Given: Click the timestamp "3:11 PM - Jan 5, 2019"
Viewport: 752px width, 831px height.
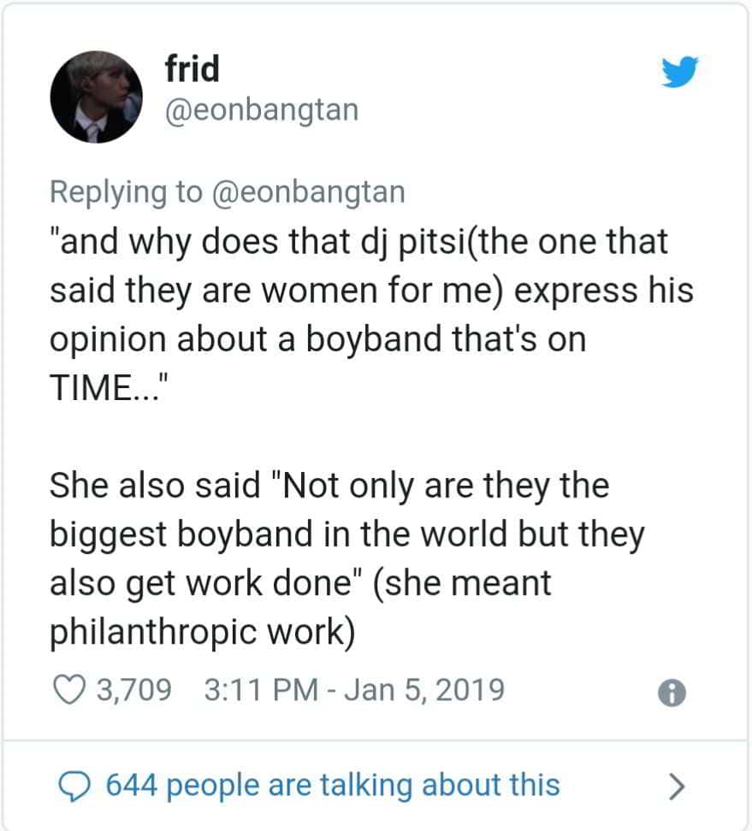Looking at the screenshot, I should pyautogui.click(x=355, y=689).
